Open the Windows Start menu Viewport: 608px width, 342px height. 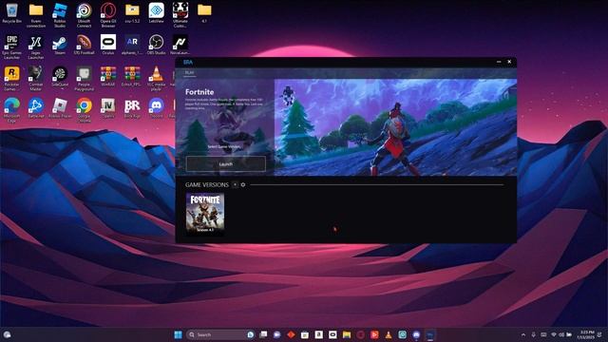point(178,334)
